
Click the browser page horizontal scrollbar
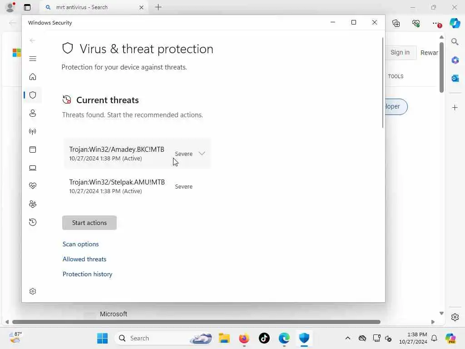[x=196, y=322]
